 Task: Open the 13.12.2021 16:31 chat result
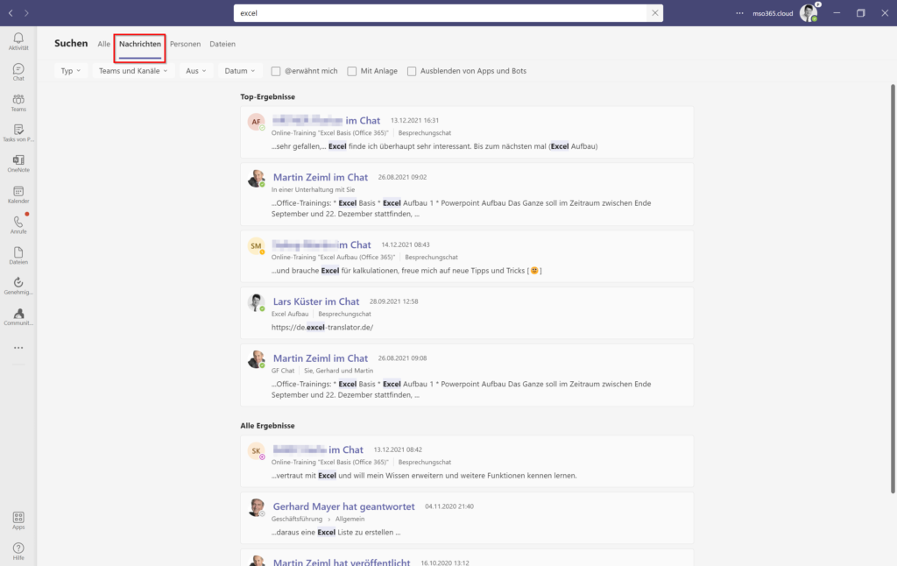(467, 132)
